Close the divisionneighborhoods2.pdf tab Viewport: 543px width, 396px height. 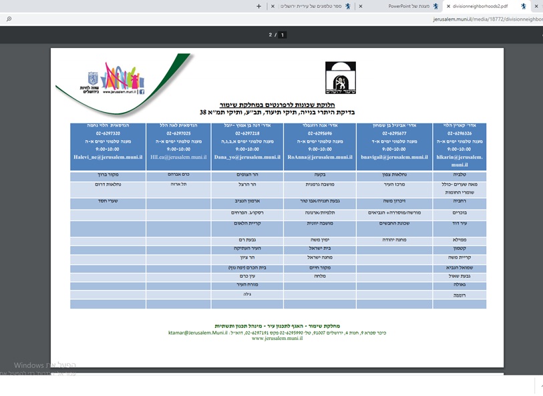(448, 6)
